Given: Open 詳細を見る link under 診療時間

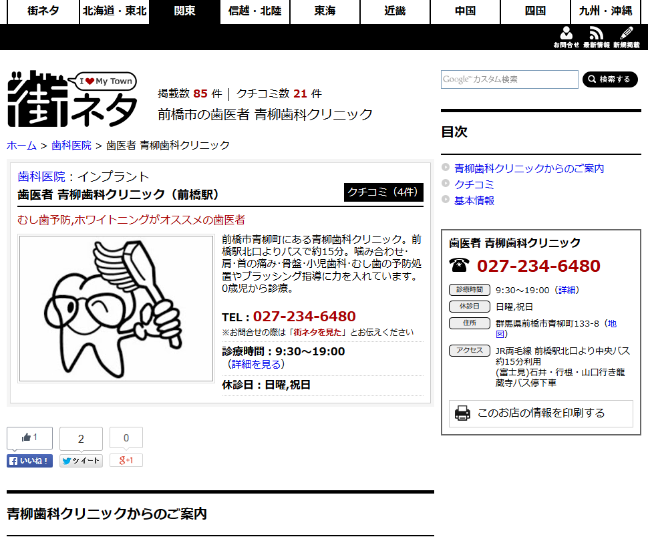Looking at the screenshot, I should [x=256, y=365].
